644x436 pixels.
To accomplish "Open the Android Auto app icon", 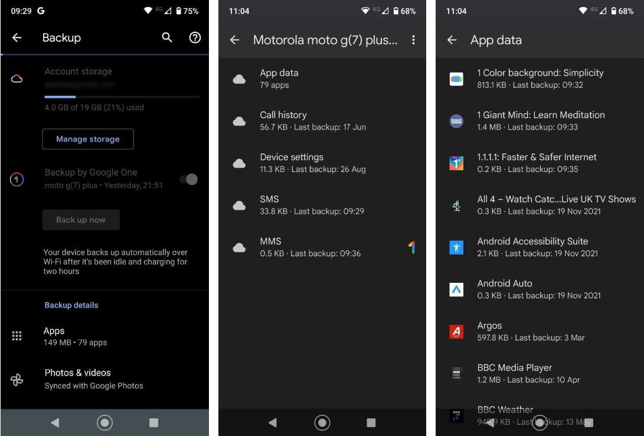I will (456, 289).
